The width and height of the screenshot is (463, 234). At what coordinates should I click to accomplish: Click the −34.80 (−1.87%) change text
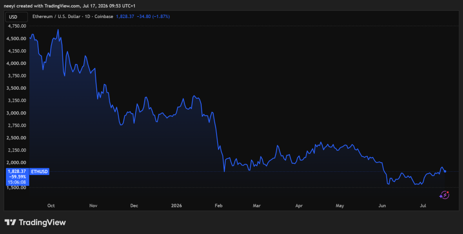pyautogui.click(x=153, y=17)
